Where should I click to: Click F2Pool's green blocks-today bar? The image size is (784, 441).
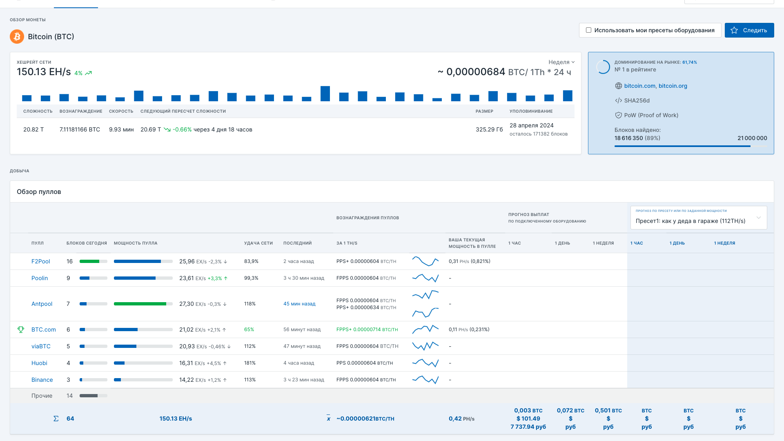point(89,261)
